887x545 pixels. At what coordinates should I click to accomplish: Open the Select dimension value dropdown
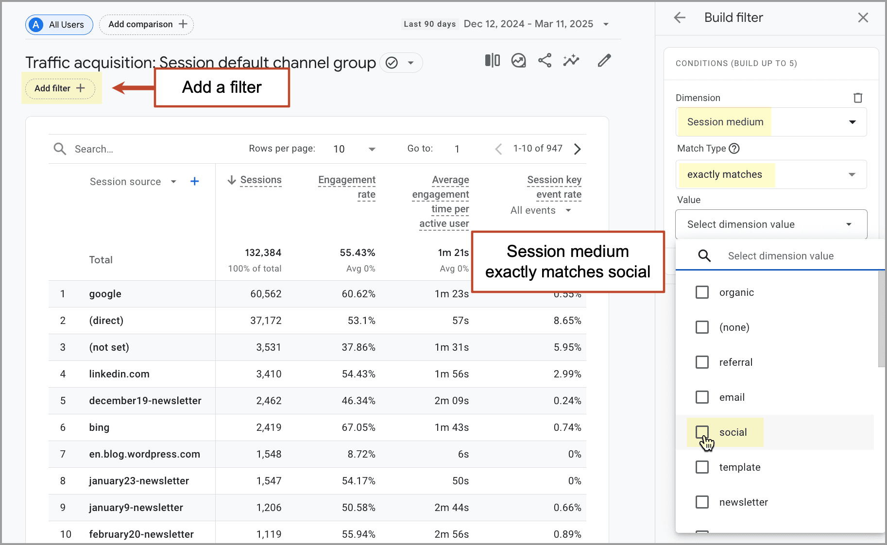771,224
